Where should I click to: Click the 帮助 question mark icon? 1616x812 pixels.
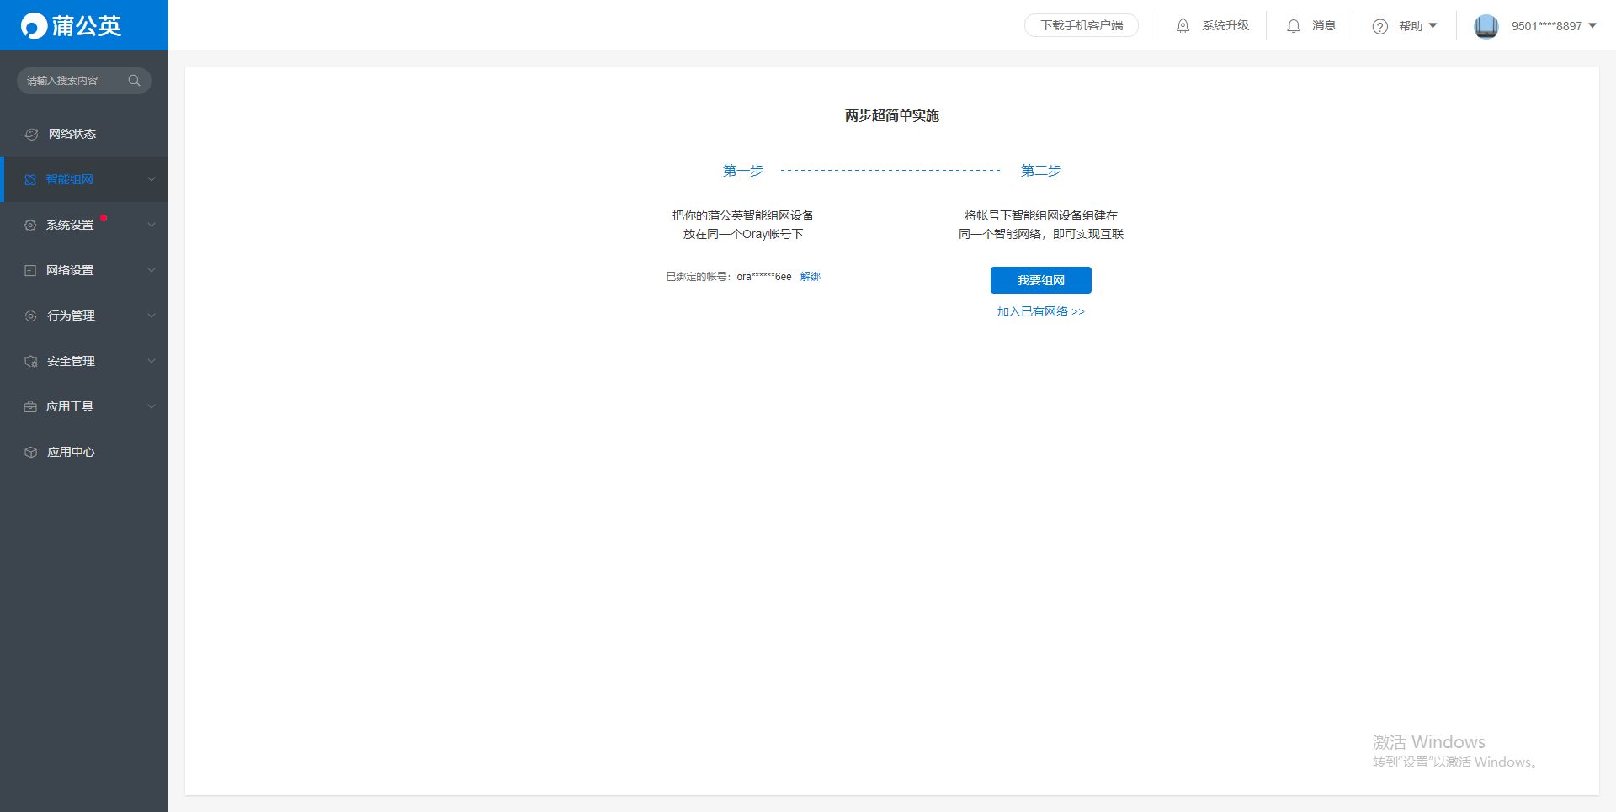pos(1379,27)
